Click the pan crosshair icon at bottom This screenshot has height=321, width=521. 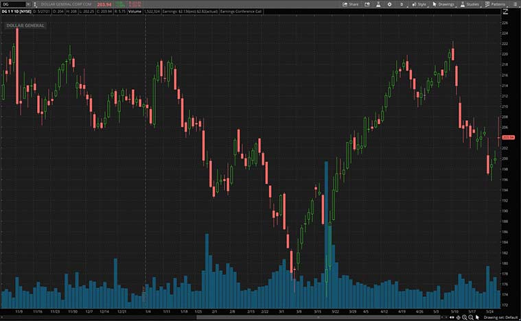pyautogui.click(x=458, y=317)
